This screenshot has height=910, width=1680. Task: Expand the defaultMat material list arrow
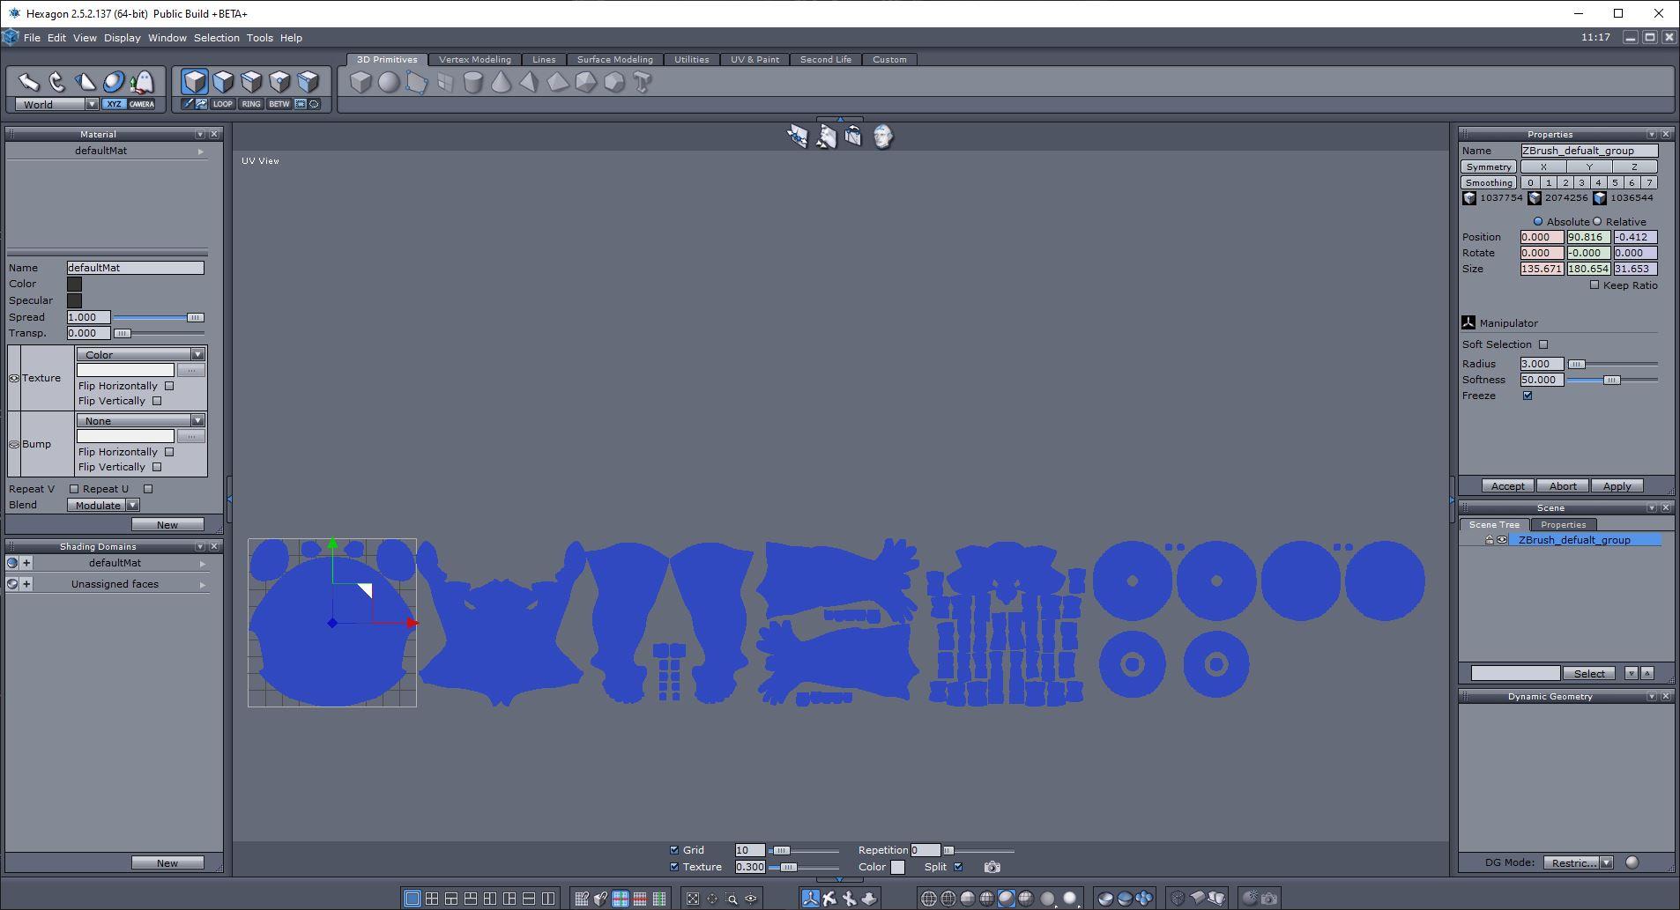(201, 152)
